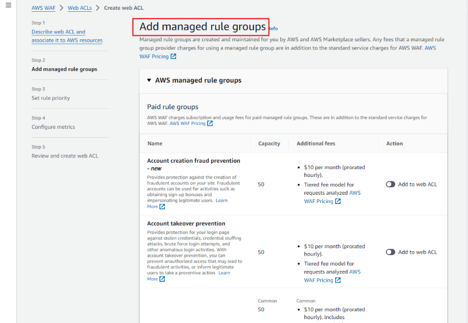Viewport: 468px width, 323px height.
Task: Click the Create web ACL breadcrumb text
Action: pyautogui.click(x=124, y=8)
